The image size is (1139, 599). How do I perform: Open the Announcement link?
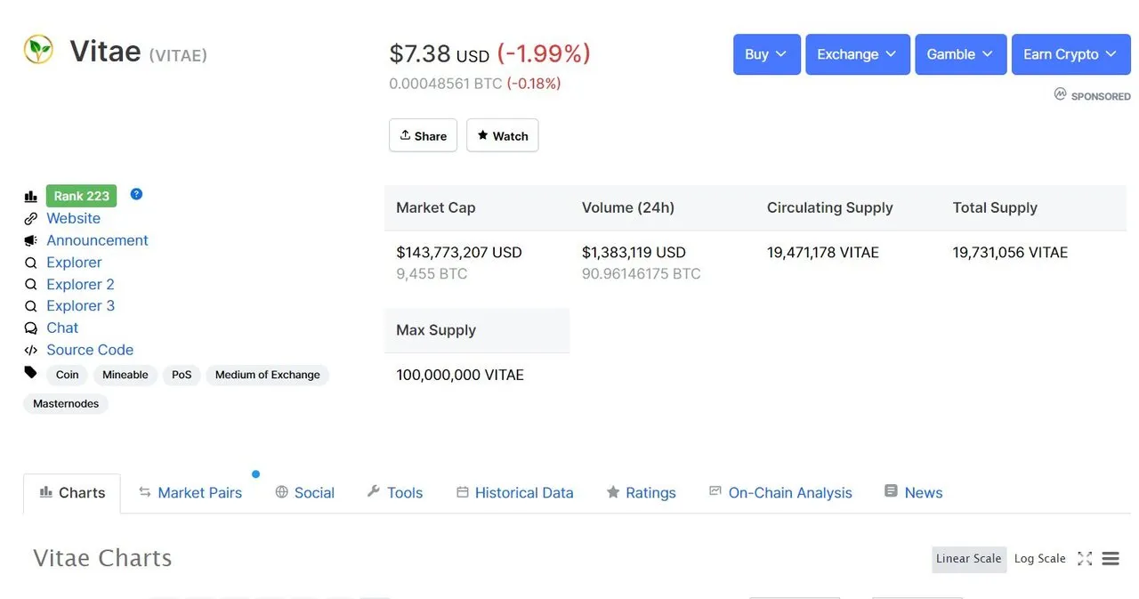click(97, 240)
